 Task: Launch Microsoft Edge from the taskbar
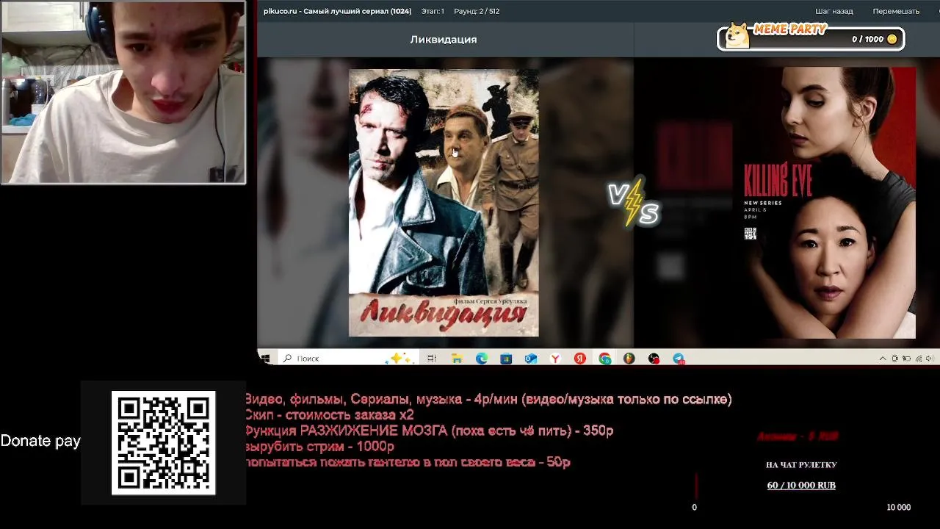482,359
